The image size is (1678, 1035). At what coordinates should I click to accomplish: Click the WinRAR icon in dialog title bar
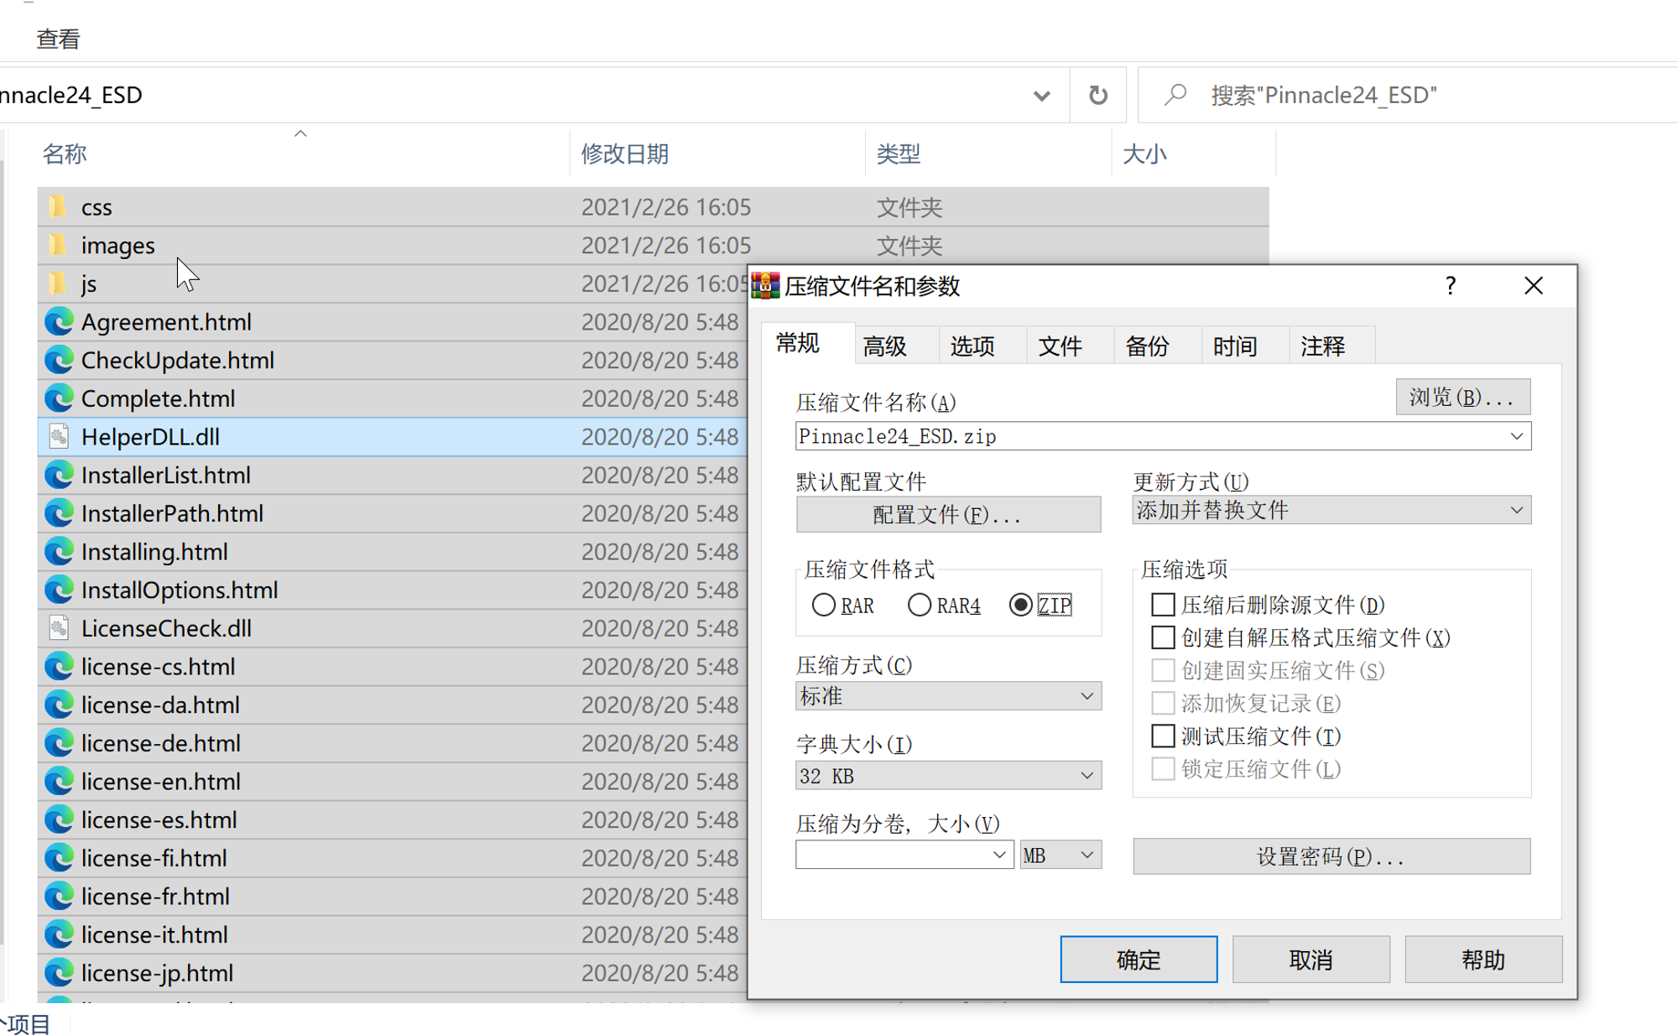pos(765,286)
